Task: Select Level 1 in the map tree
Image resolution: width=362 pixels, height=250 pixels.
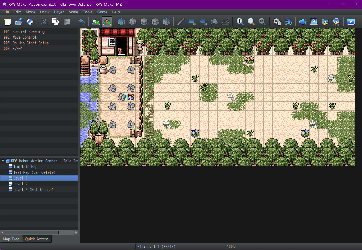Action: [39, 178]
